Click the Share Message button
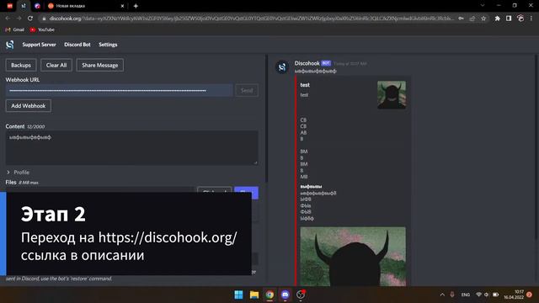Screen dimensions: 539x303 point(100,65)
